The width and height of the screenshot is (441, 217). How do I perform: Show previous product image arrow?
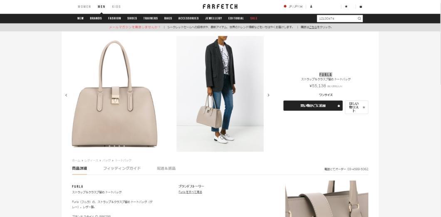coord(66,95)
